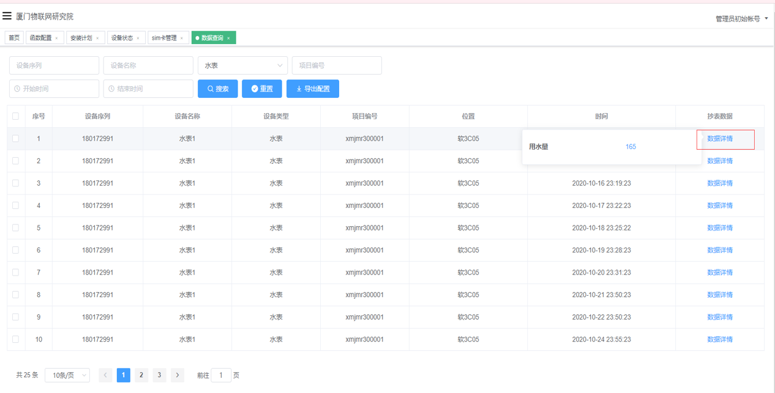Select the checkbox for row 7
Viewport: 775px width, 393px height.
click(x=16, y=273)
